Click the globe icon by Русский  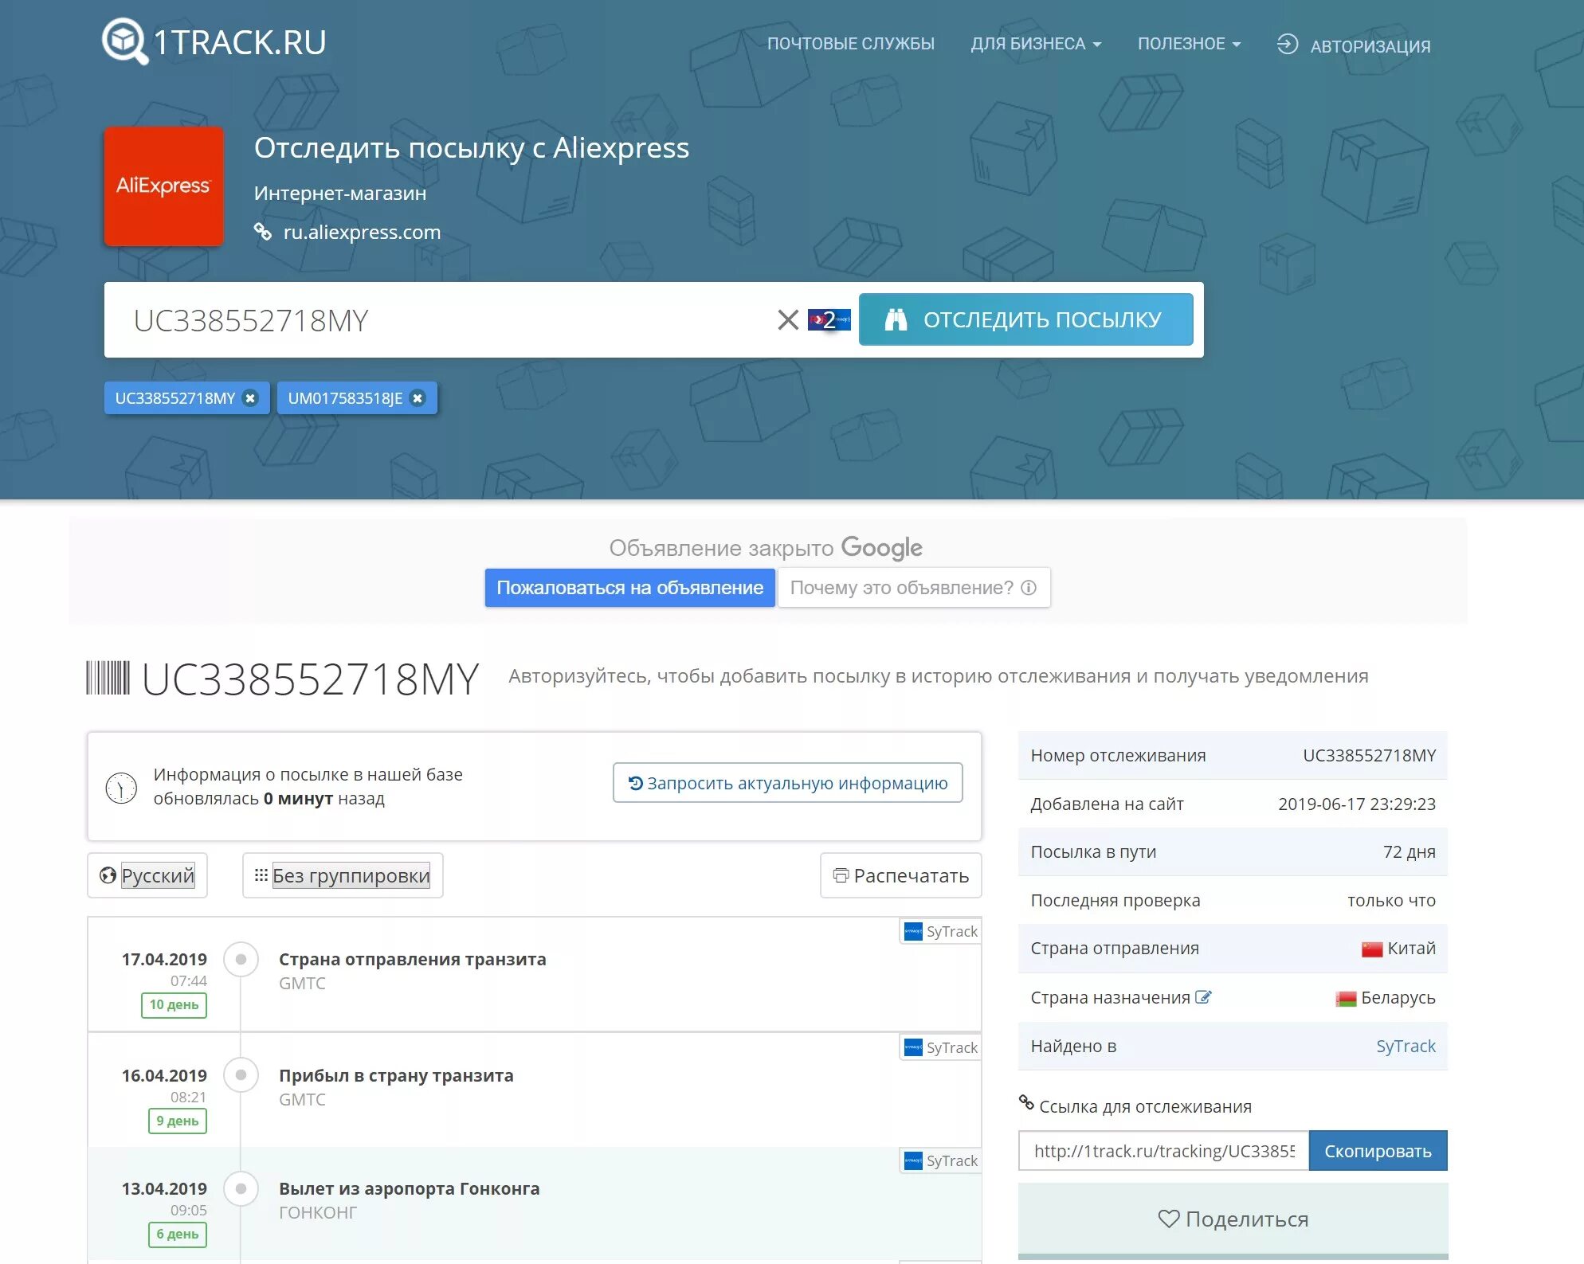point(108,875)
